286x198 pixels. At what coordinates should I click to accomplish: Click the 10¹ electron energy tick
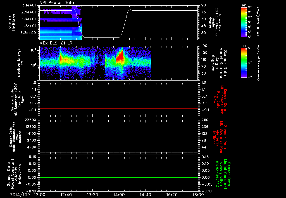click(x=33, y=65)
